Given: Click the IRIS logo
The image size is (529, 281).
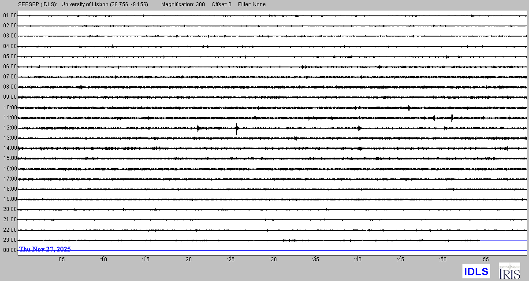Looking at the screenshot, I should pyautogui.click(x=509, y=271).
